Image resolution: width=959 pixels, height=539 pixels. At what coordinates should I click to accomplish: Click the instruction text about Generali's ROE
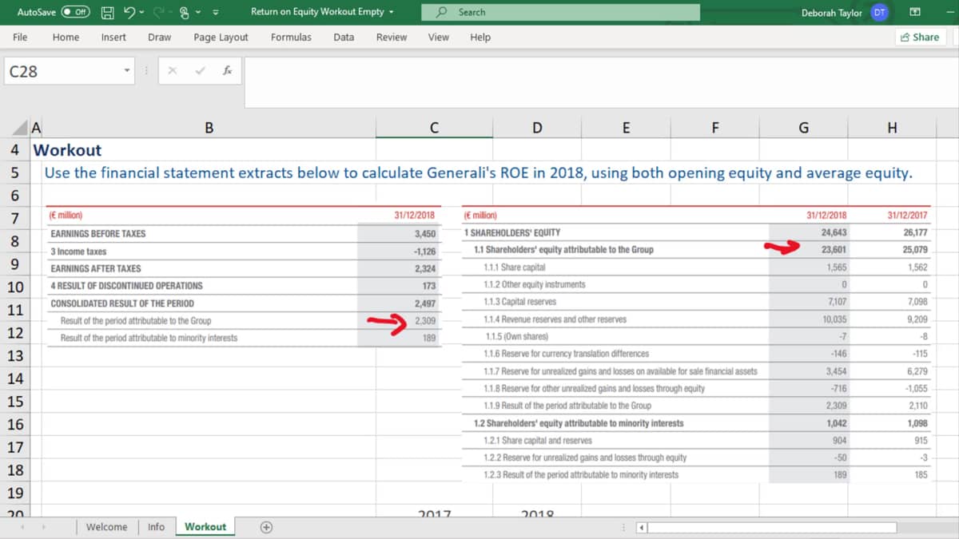click(x=478, y=172)
